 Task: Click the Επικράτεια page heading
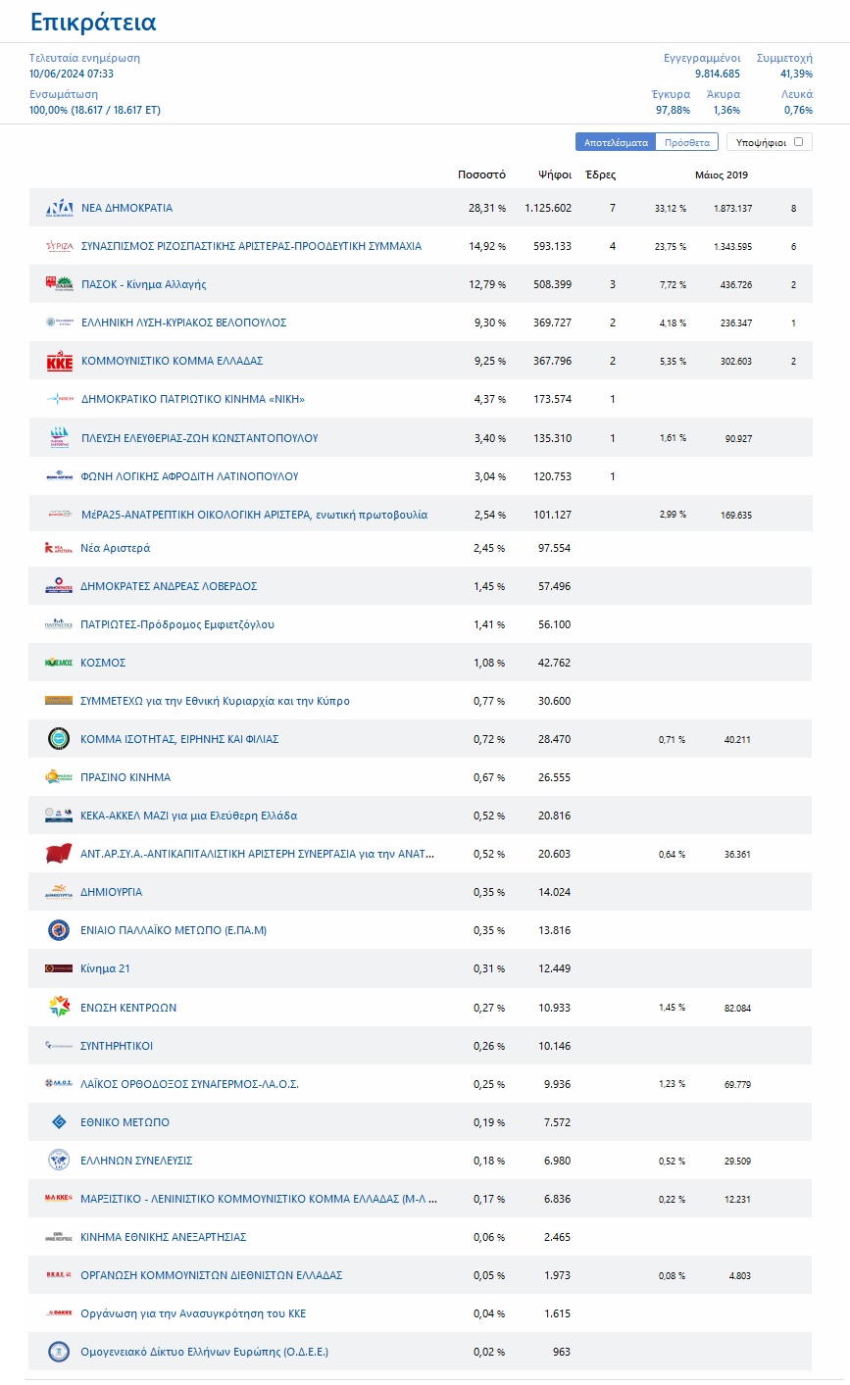(x=93, y=22)
